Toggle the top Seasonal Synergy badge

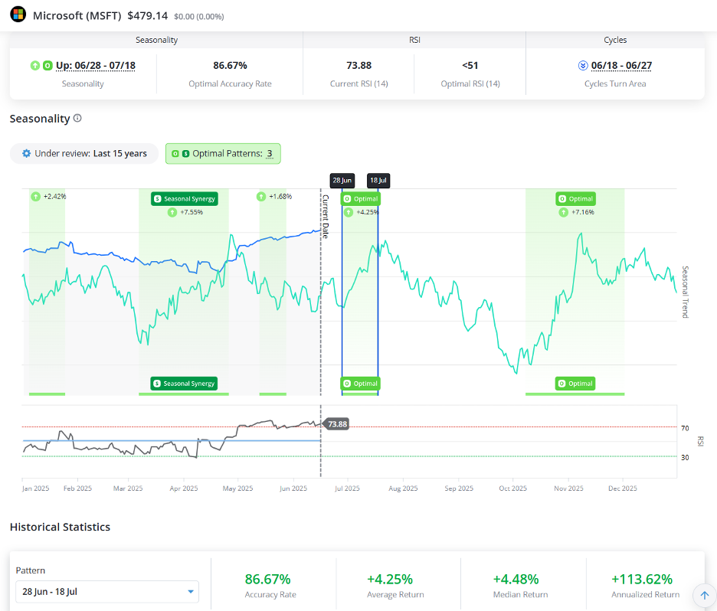tap(185, 199)
